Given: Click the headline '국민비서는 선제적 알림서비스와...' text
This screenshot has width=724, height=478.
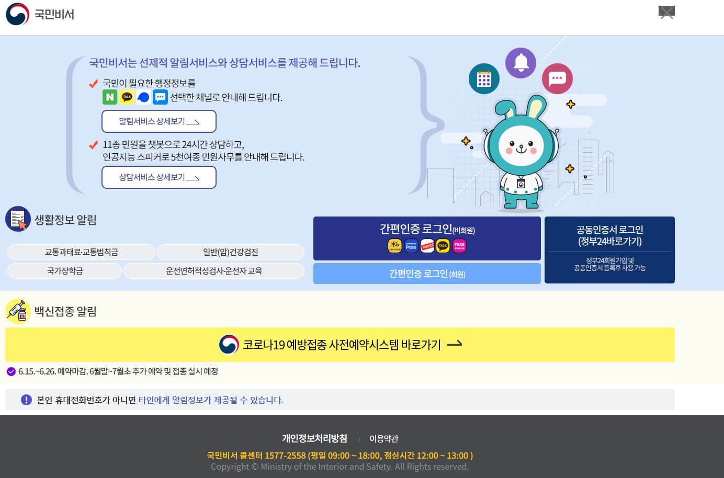Looking at the screenshot, I should pyautogui.click(x=224, y=63).
